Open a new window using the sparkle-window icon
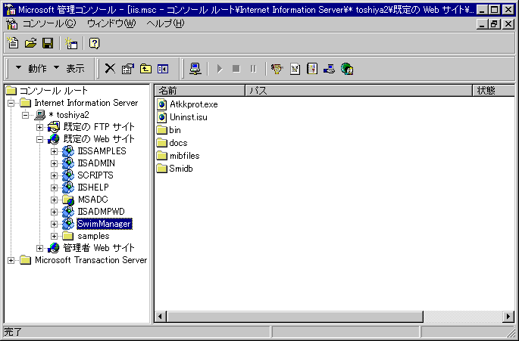Viewport: 519px width, 341px height. tap(70, 43)
